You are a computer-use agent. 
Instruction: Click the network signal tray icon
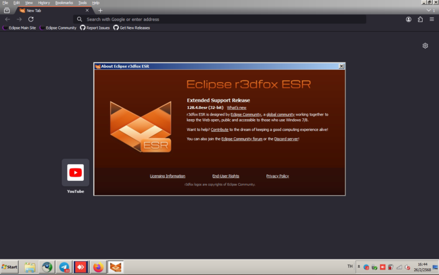coord(399,267)
